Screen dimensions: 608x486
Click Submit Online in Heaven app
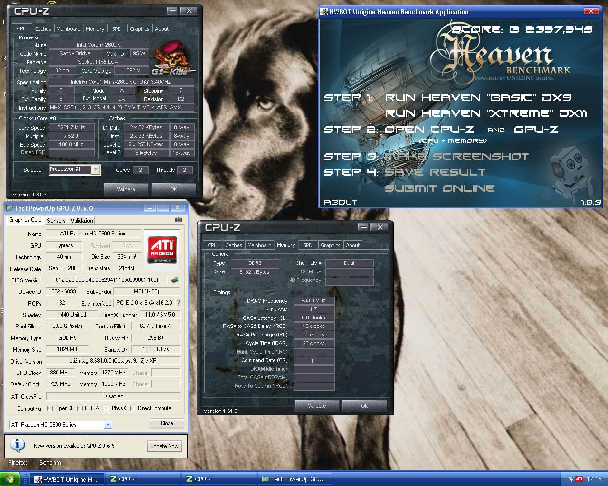coord(439,188)
